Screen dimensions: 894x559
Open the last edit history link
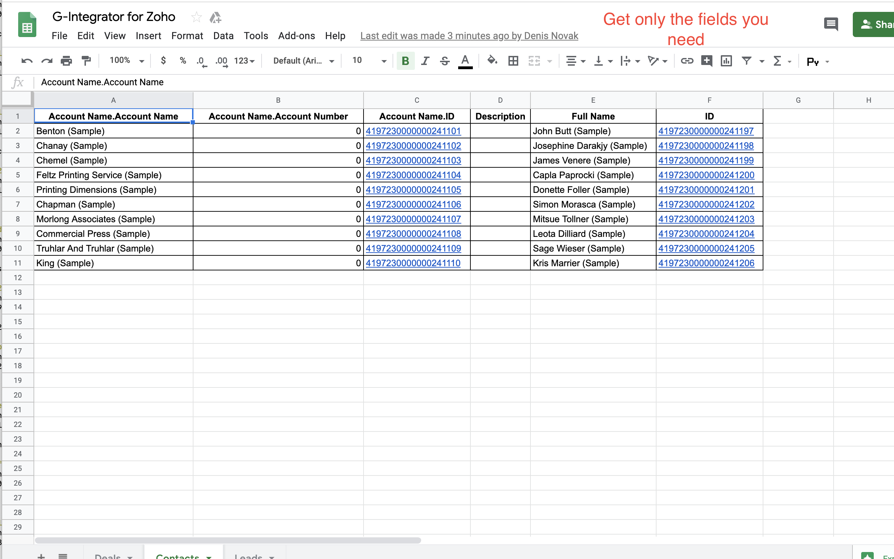tap(469, 36)
